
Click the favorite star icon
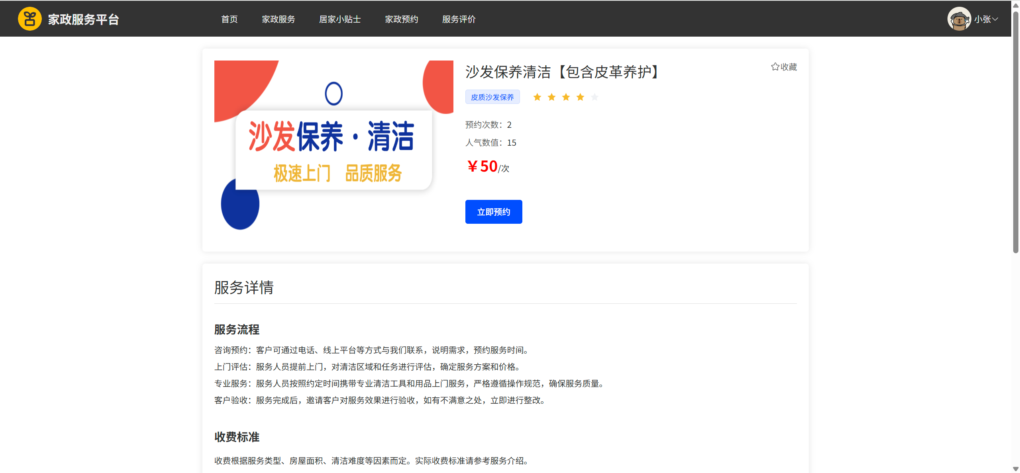coord(775,67)
